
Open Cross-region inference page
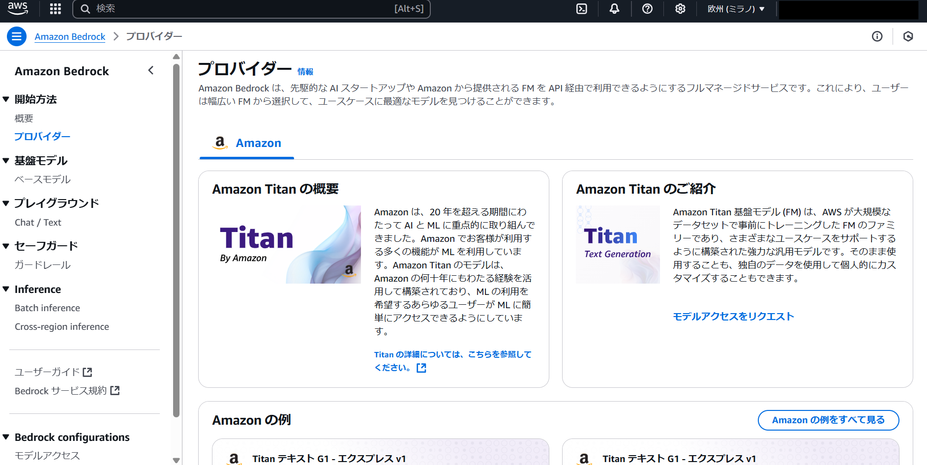click(x=62, y=326)
